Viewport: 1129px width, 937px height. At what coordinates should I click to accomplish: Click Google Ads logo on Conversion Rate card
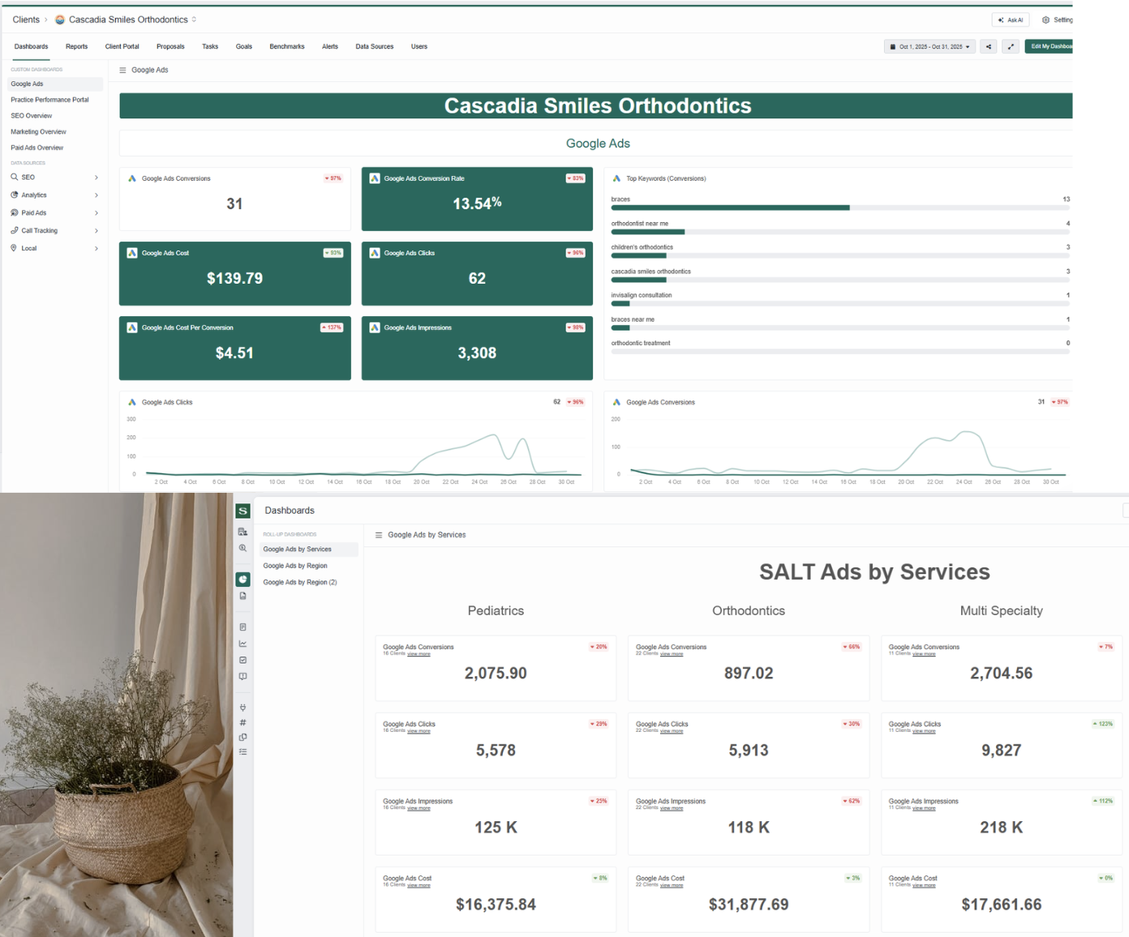click(x=375, y=178)
